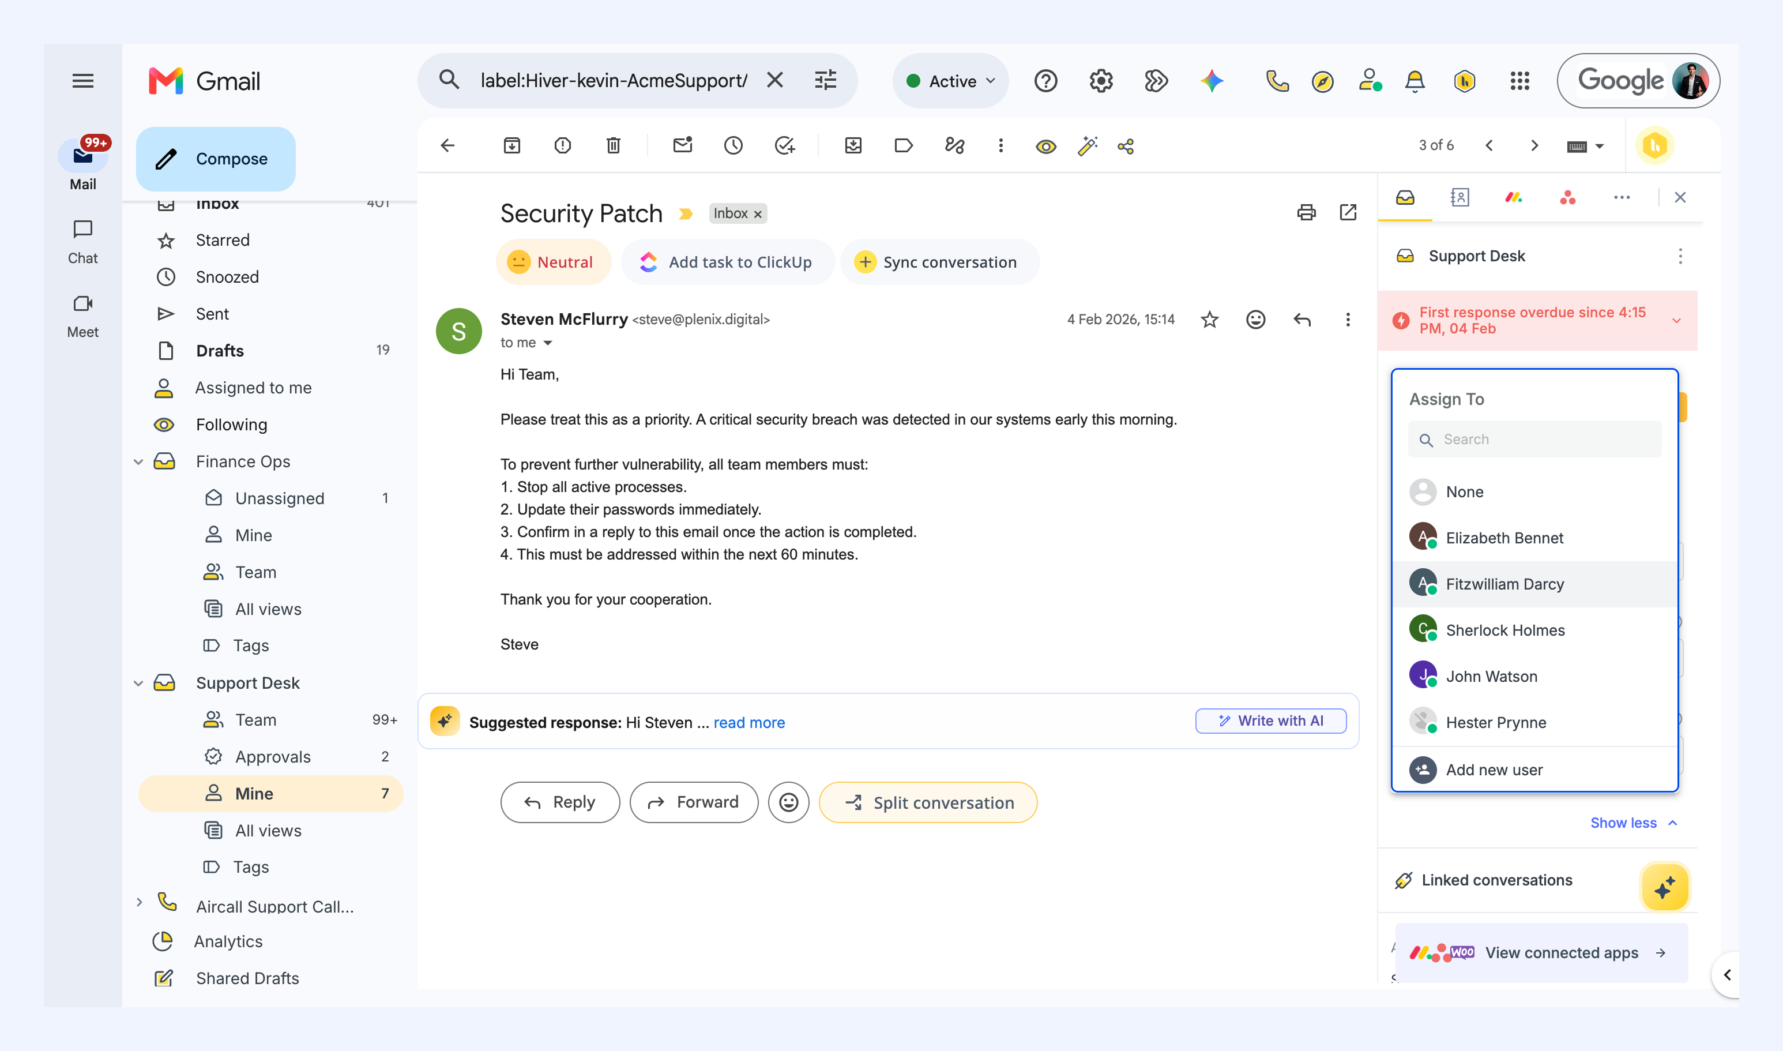This screenshot has width=1783, height=1051.
Task: Click the Compose button
Action: [x=215, y=159]
